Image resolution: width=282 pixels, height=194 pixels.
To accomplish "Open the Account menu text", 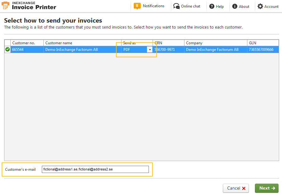I will [x=271, y=7].
